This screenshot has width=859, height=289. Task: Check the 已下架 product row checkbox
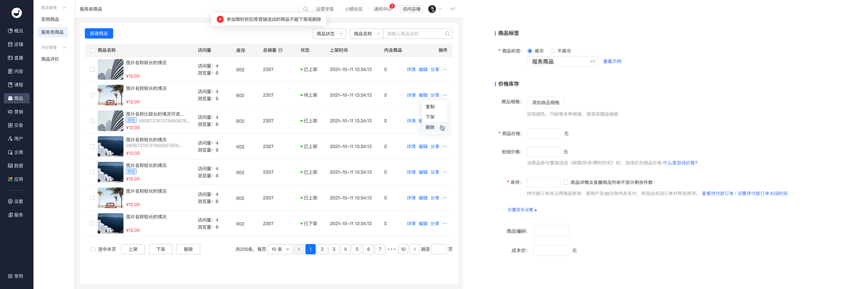pos(93,224)
